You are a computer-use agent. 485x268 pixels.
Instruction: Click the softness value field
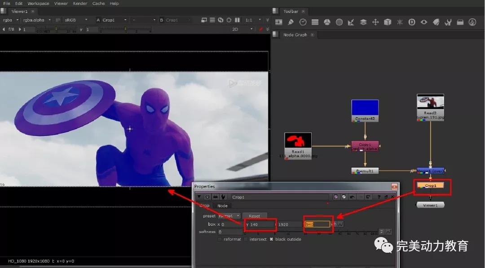tap(230, 232)
